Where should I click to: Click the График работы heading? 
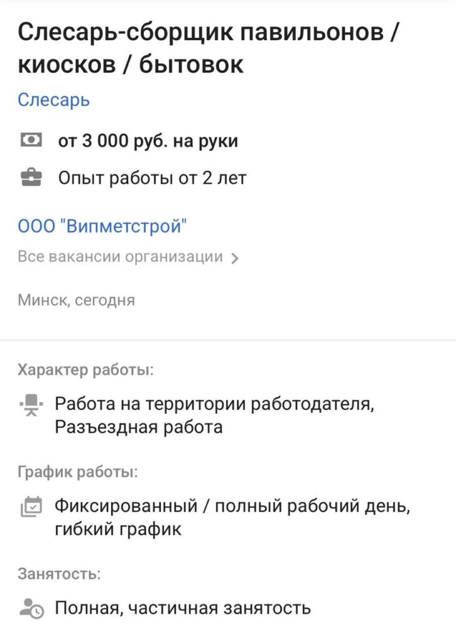(x=78, y=472)
